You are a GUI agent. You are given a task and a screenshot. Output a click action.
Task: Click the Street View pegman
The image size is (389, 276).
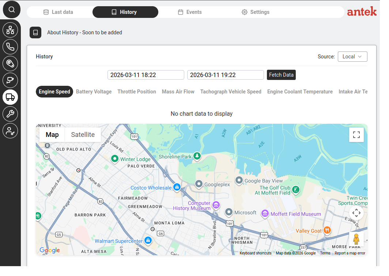point(356,239)
